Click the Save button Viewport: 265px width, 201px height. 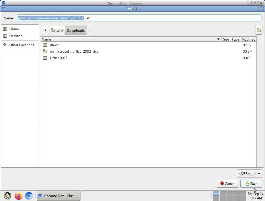(x=251, y=184)
